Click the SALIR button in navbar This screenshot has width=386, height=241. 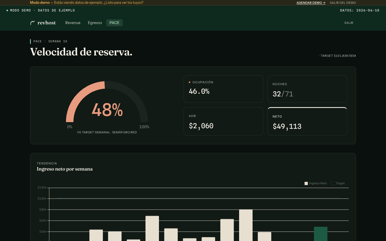coord(349,23)
